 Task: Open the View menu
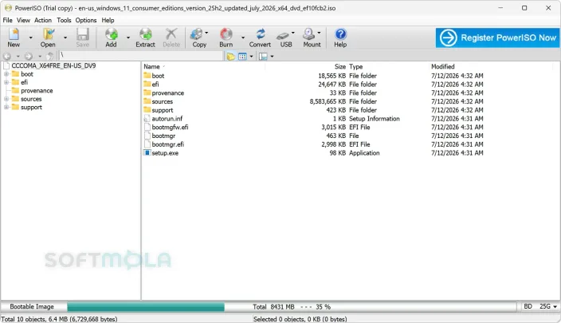(23, 20)
